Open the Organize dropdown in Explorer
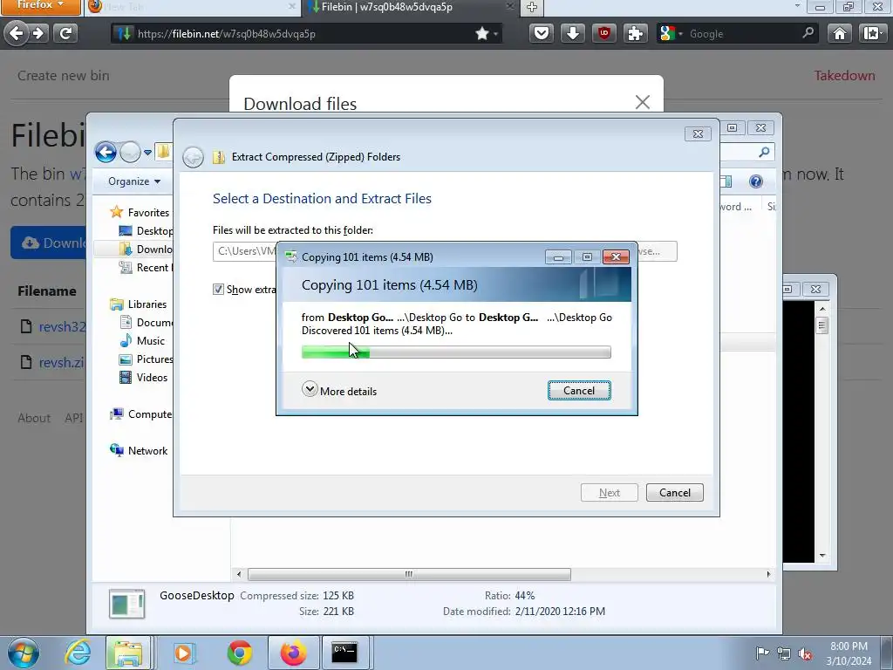893x670 pixels. [134, 181]
